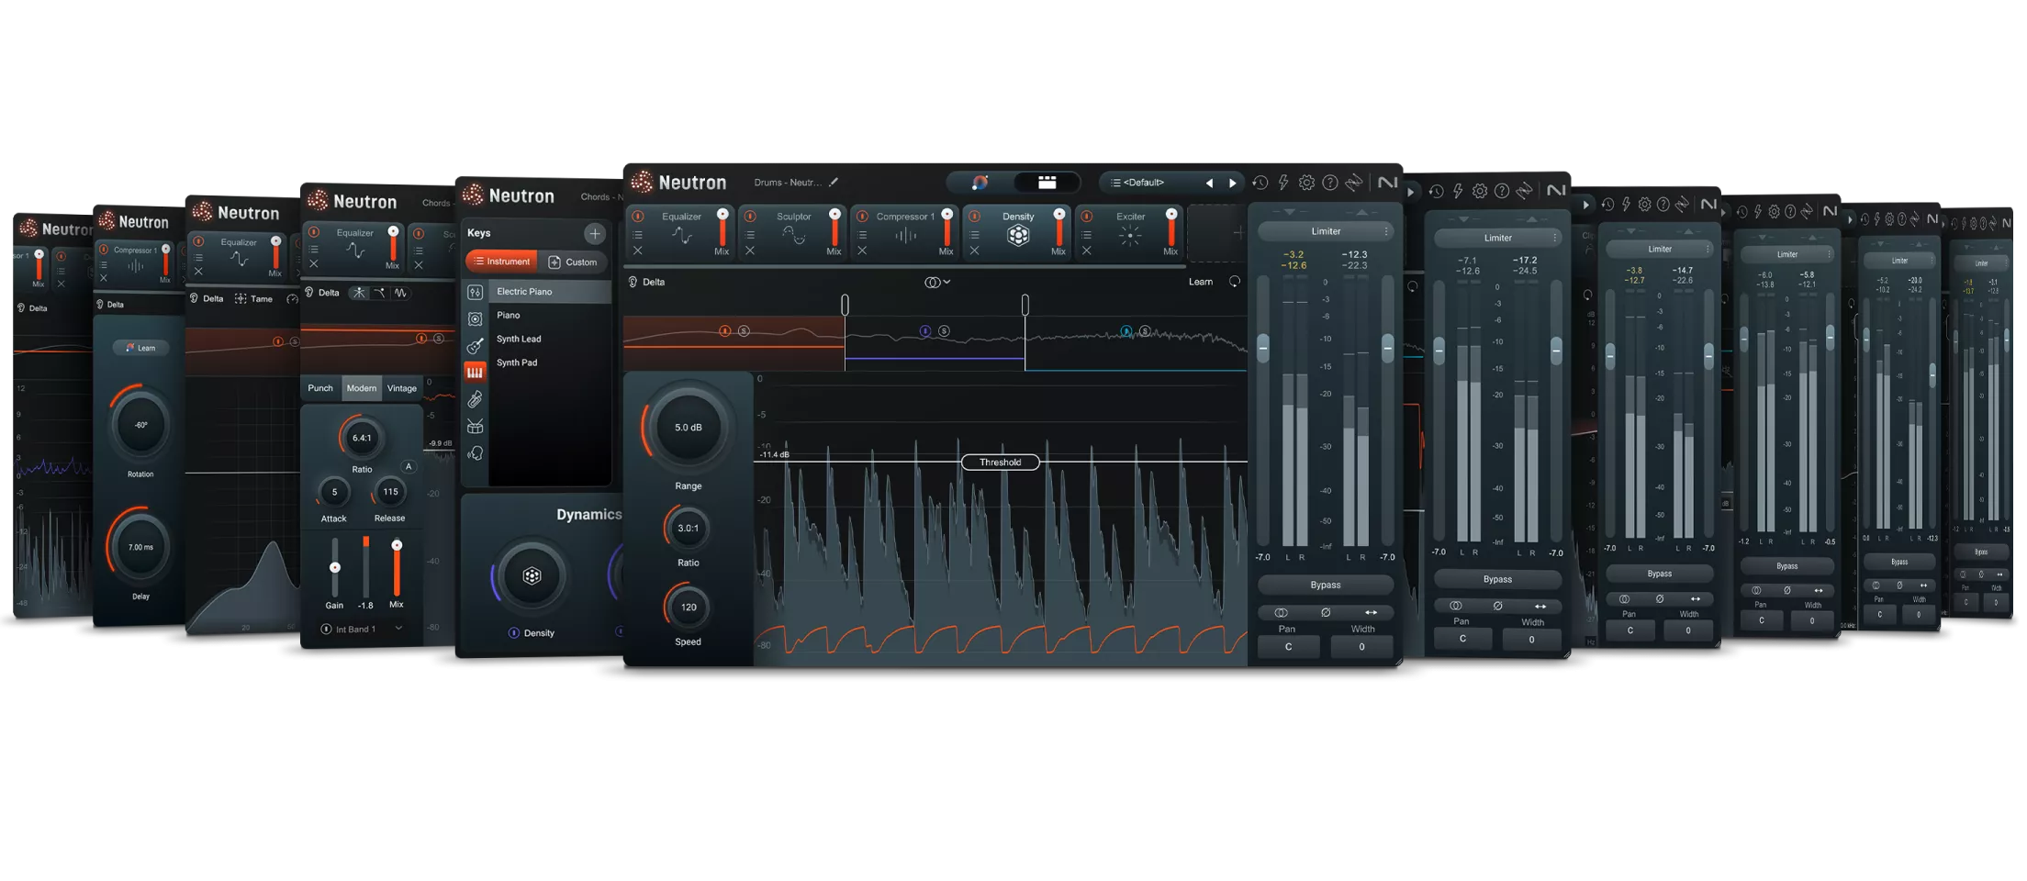This screenshot has width=2027, height=881.
Task: Select the Guitar instrument category icon
Action: 475,346
